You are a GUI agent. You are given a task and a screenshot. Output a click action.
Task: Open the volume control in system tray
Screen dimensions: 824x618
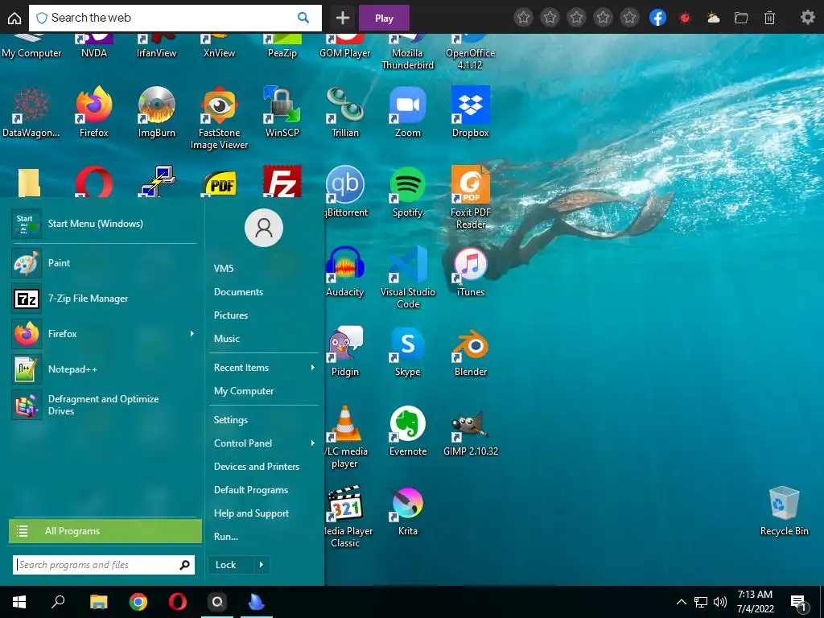pyautogui.click(x=720, y=602)
